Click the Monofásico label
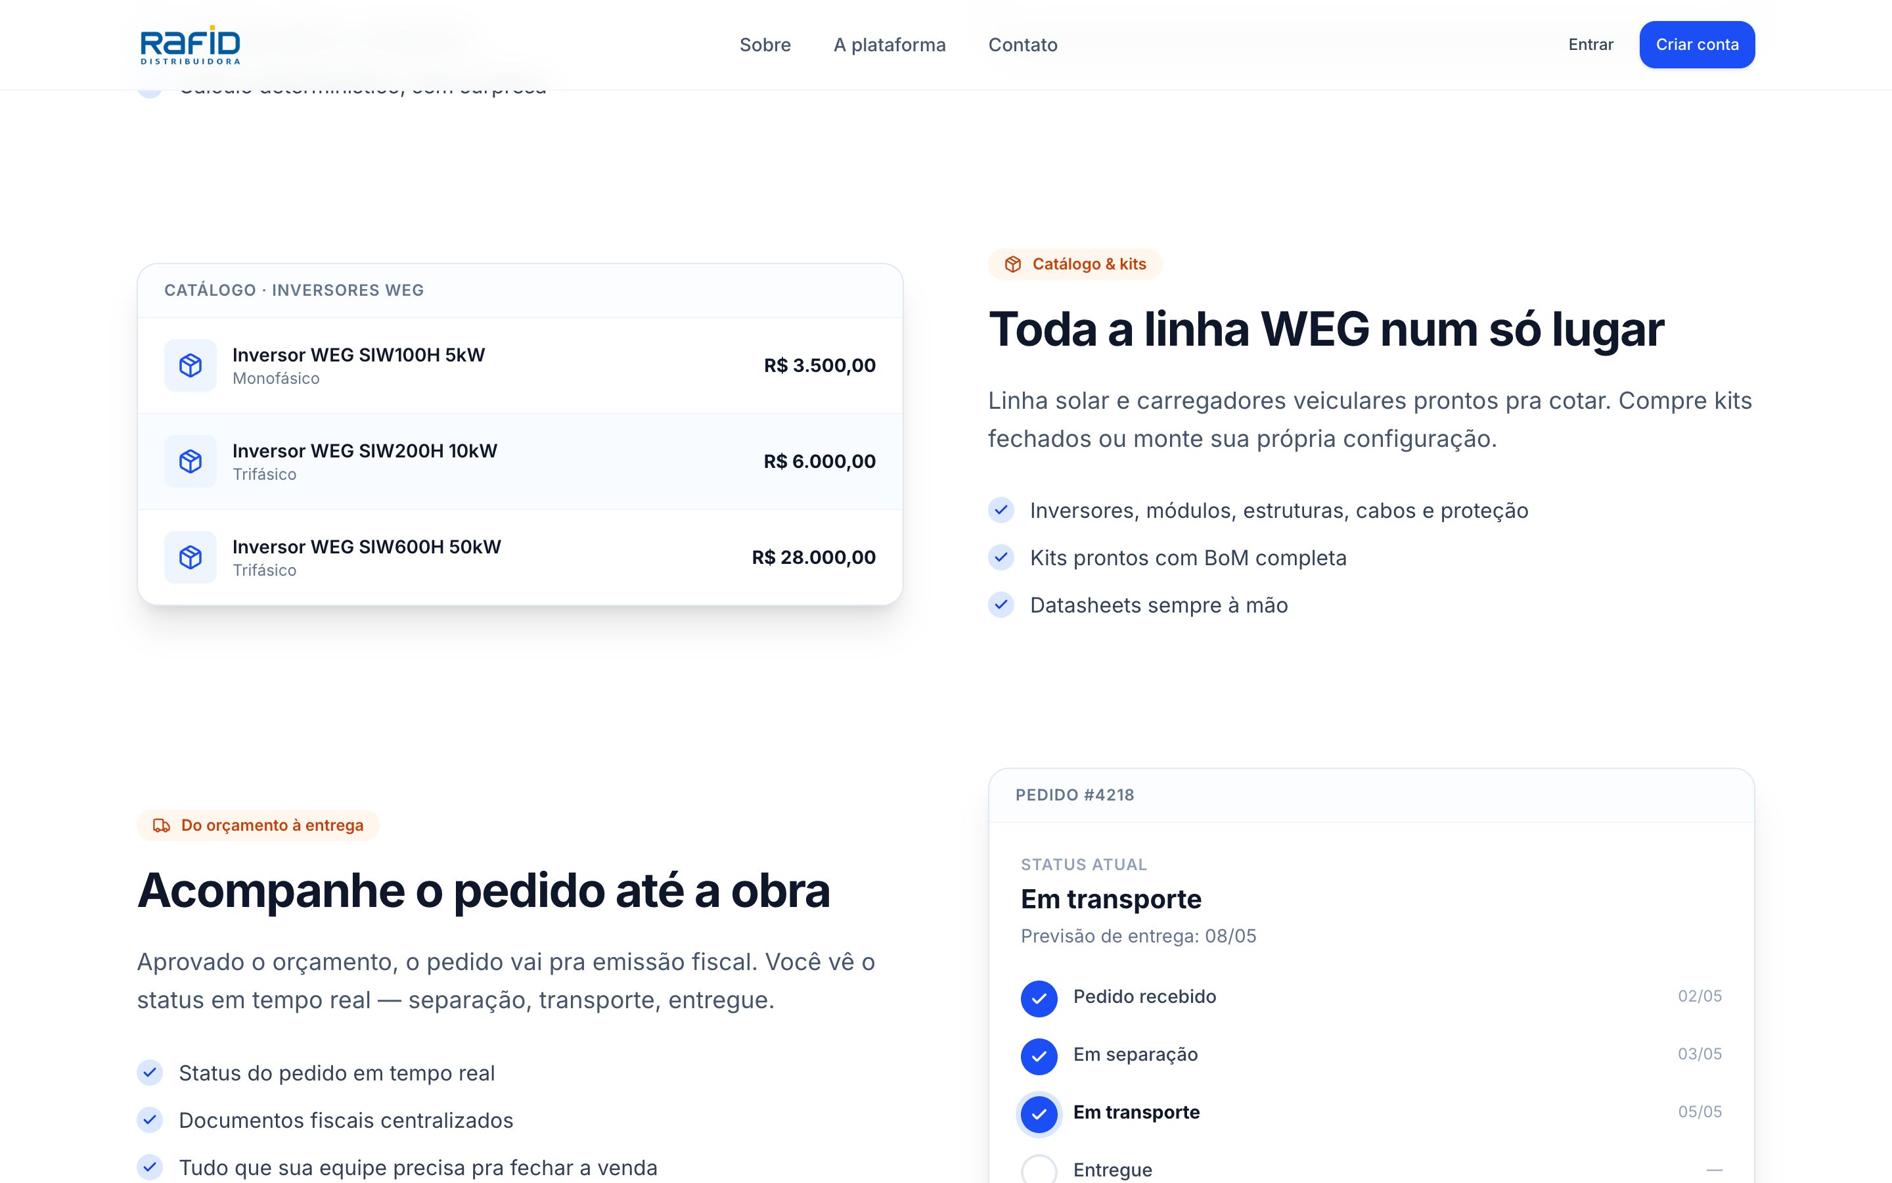Screen dimensions: 1892x1183 pyautogui.click(x=276, y=379)
